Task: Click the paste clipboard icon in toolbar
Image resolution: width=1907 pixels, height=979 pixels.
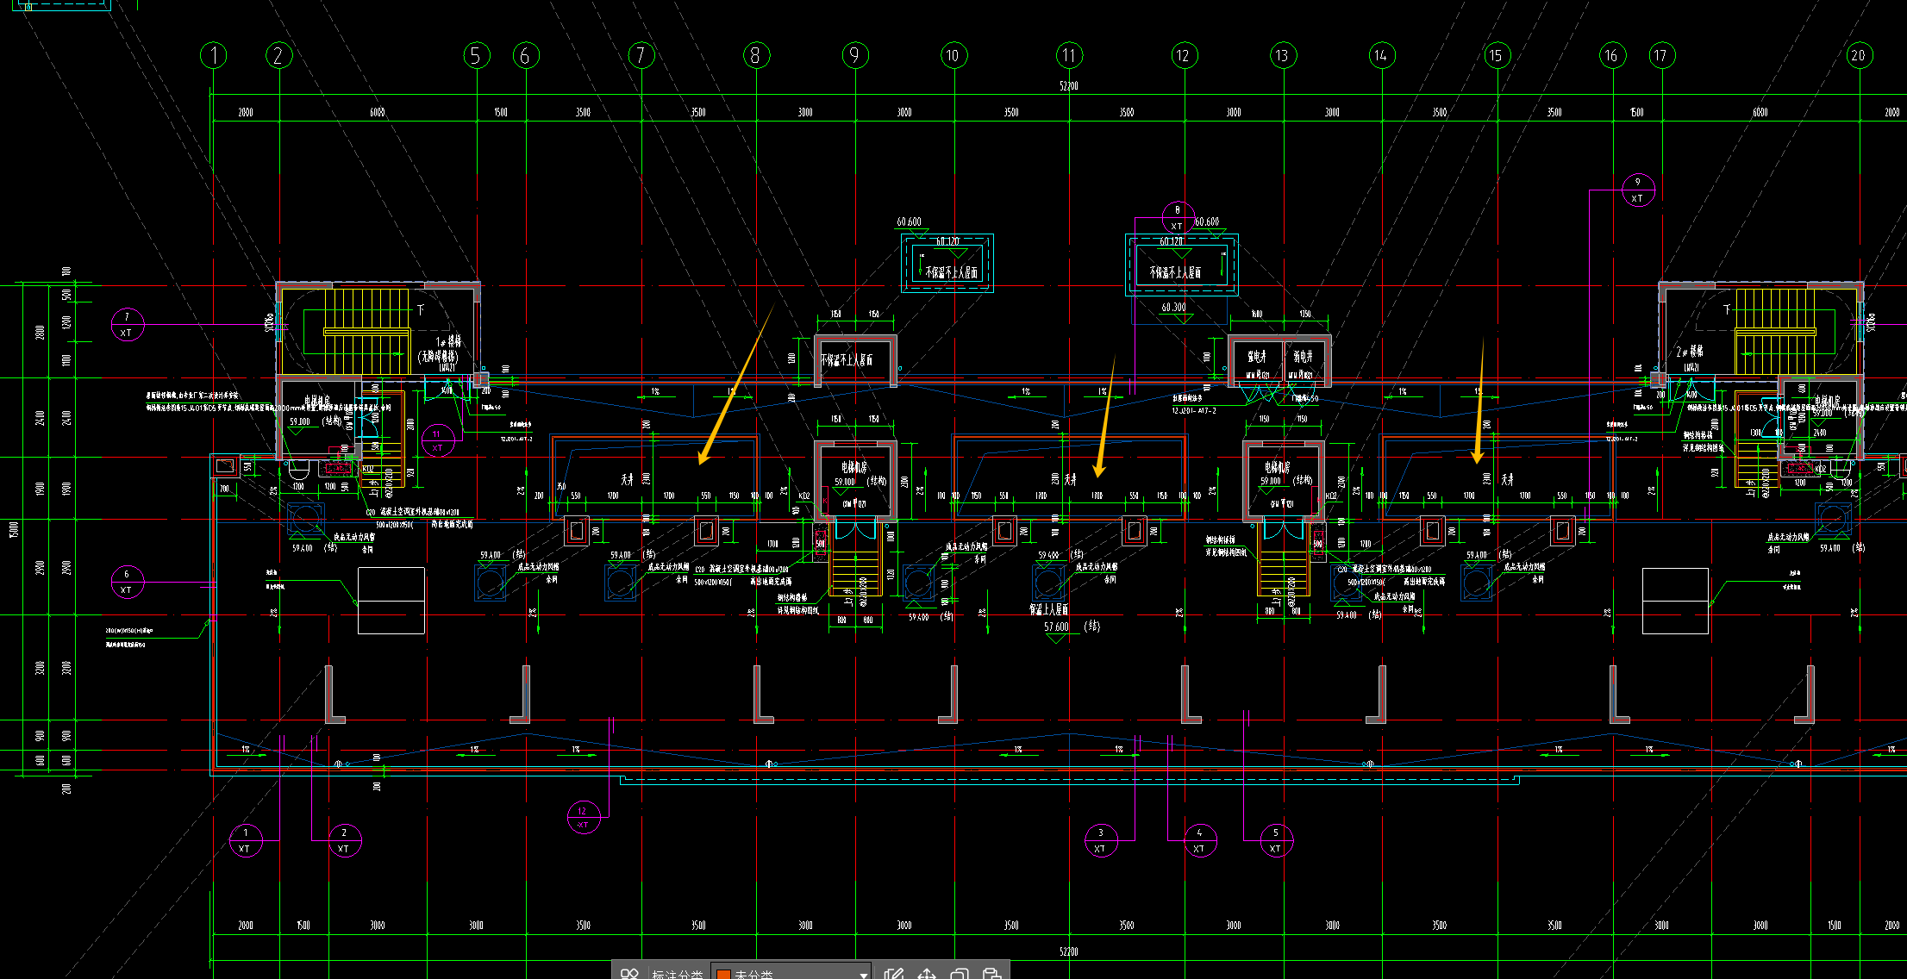Action: pos(991,974)
